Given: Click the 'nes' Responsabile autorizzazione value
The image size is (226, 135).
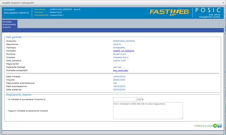Looking at the screenshot, I should pyautogui.click(x=115, y=83).
